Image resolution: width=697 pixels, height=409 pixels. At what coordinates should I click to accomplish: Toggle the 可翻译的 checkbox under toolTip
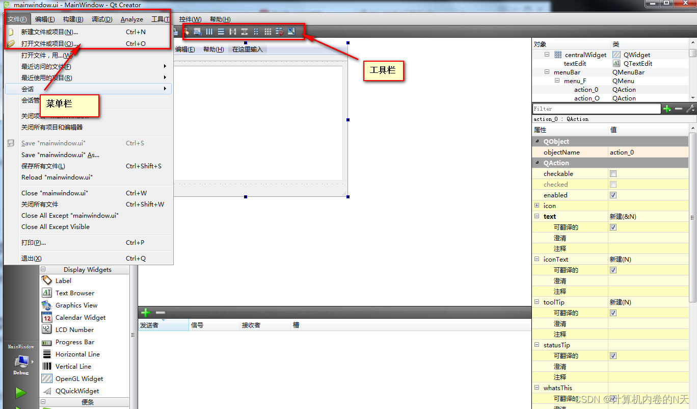[x=613, y=313]
